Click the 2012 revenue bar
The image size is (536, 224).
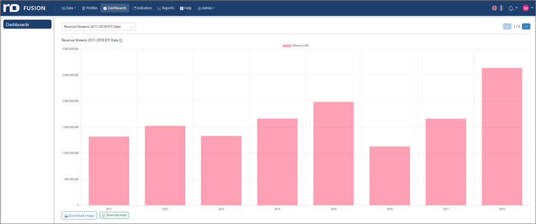165,166
